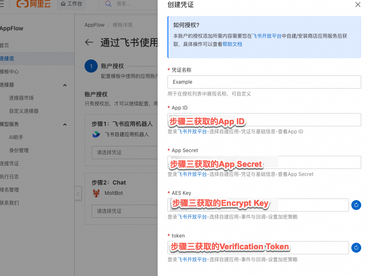Focus the token input field
The image size is (369, 276).
tap(258, 248)
